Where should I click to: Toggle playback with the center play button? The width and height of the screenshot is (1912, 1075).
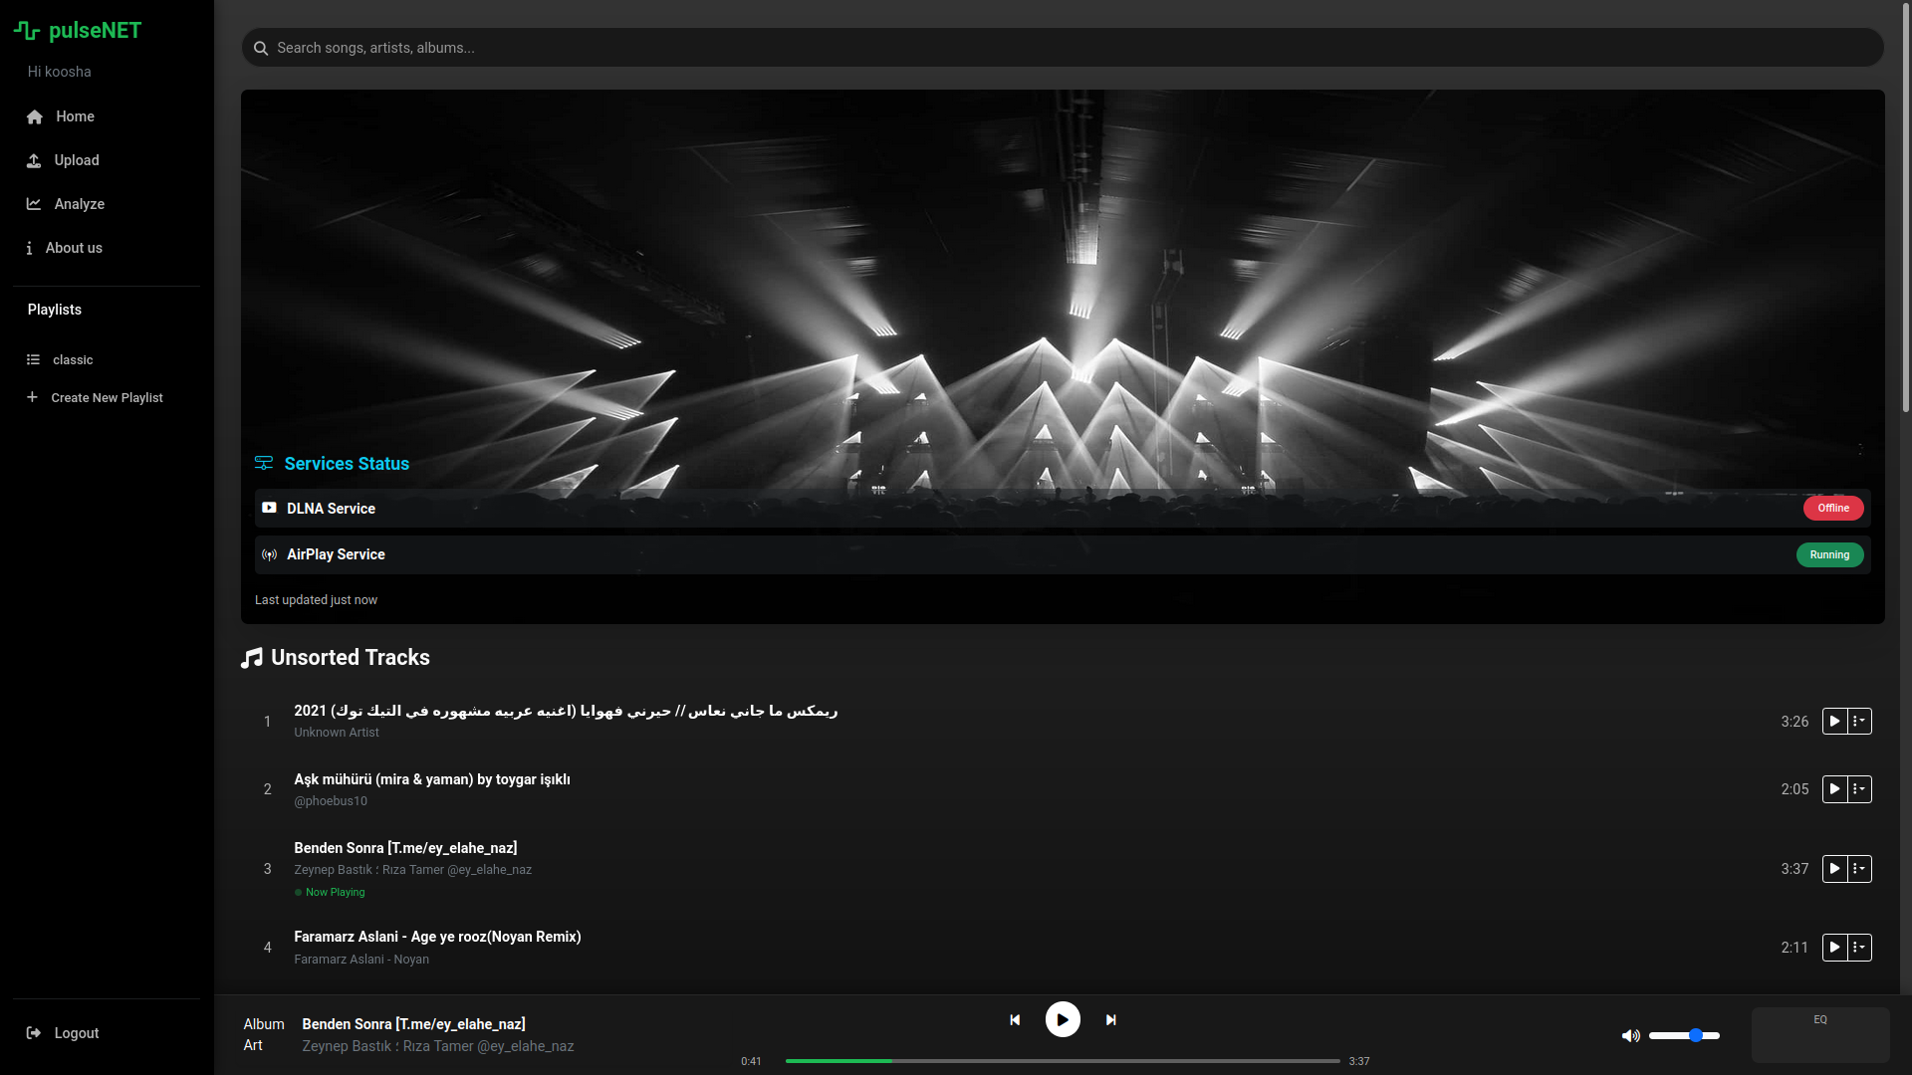(x=1063, y=1019)
